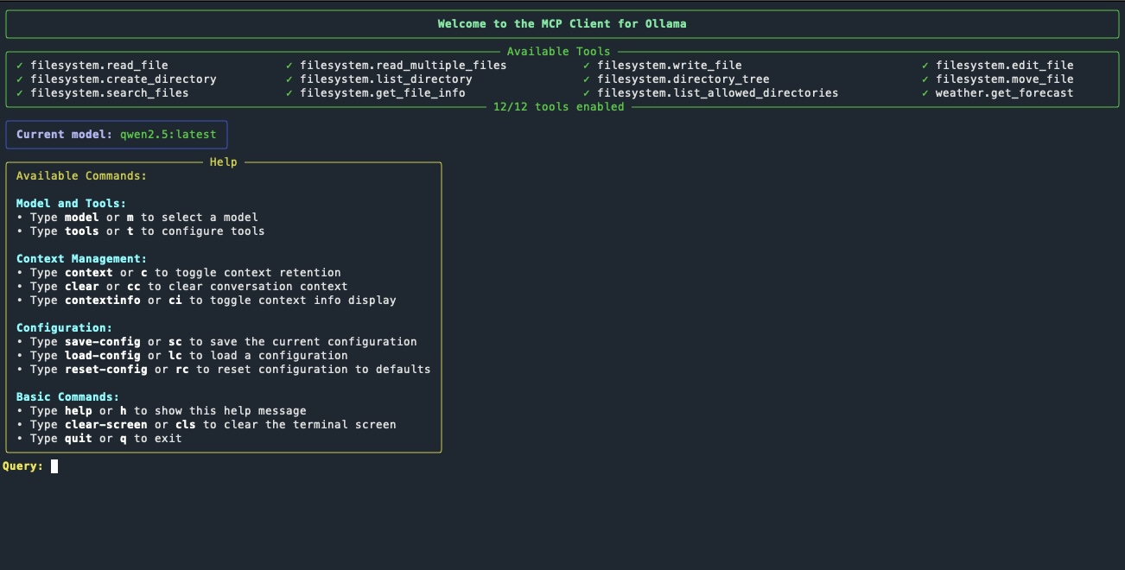Click the clear-screen command text
This screenshot has width=1125, height=570.
(x=106, y=425)
